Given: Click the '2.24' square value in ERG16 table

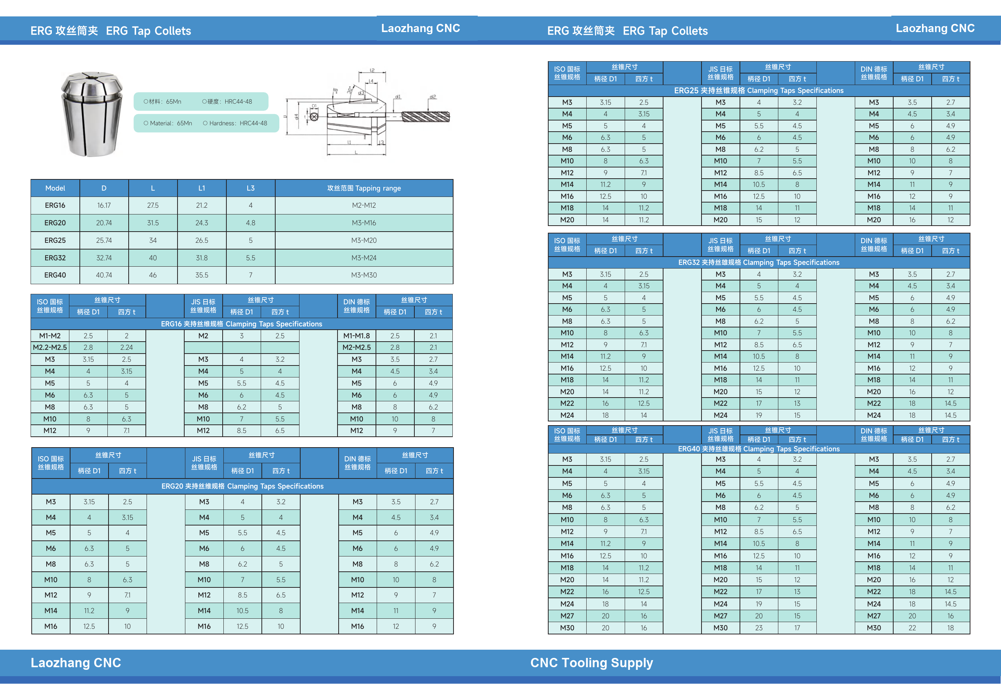Looking at the screenshot, I should click(x=127, y=348).
